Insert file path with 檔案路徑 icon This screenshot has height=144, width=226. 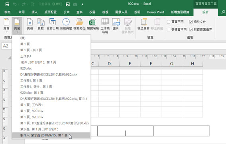[79, 24]
